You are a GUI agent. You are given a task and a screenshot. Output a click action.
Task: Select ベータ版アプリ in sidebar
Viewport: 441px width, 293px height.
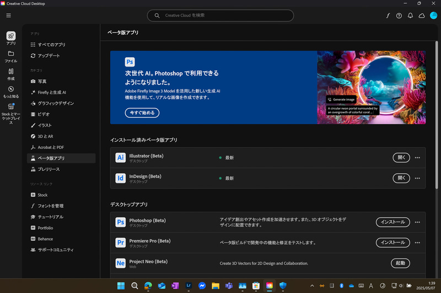tap(61, 158)
